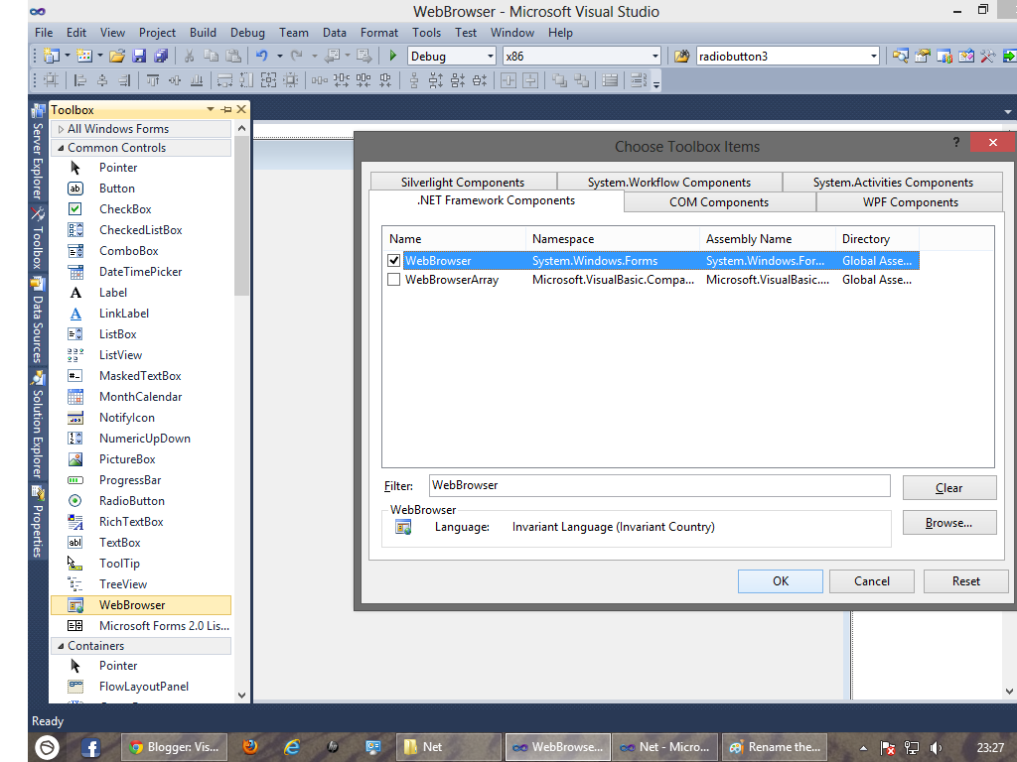
Task: Check the WebBrowserArray component checkbox
Action: pos(394,279)
